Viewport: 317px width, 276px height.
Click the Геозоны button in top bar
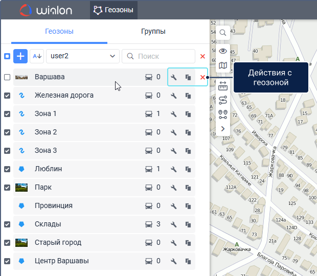tap(114, 10)
